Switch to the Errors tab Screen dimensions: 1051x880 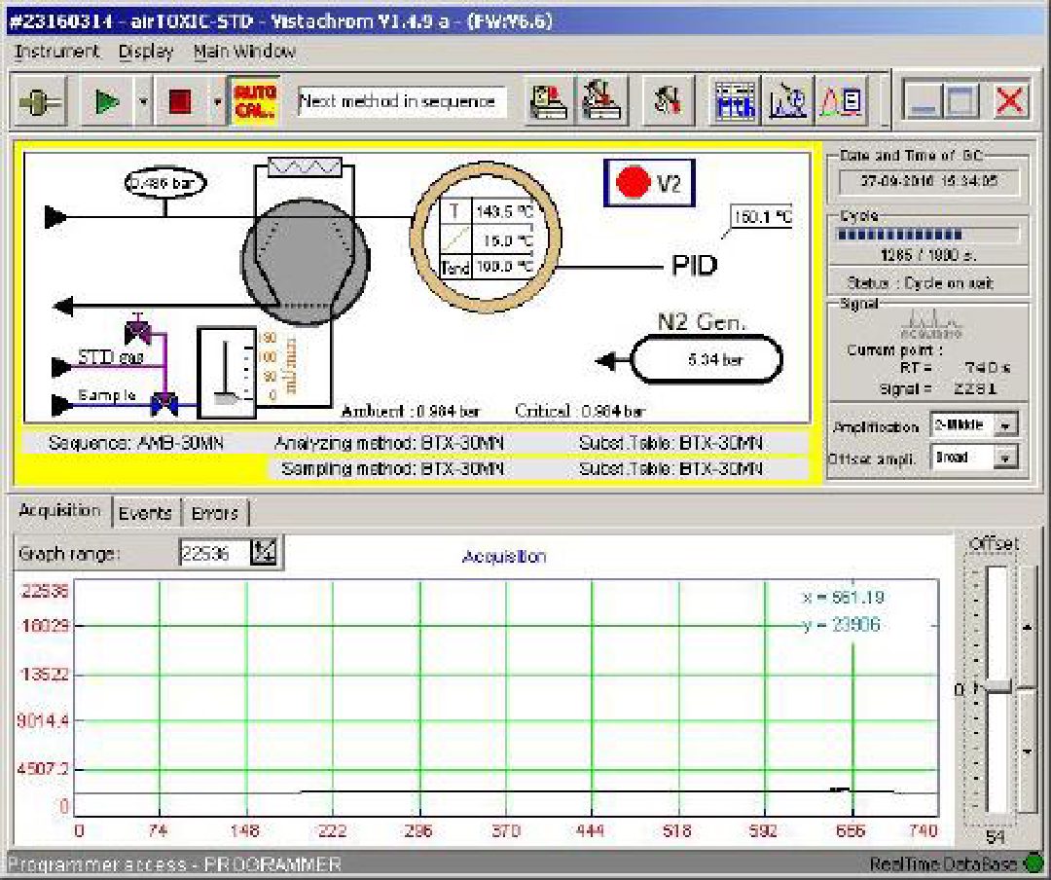click(x=214, y=513)
